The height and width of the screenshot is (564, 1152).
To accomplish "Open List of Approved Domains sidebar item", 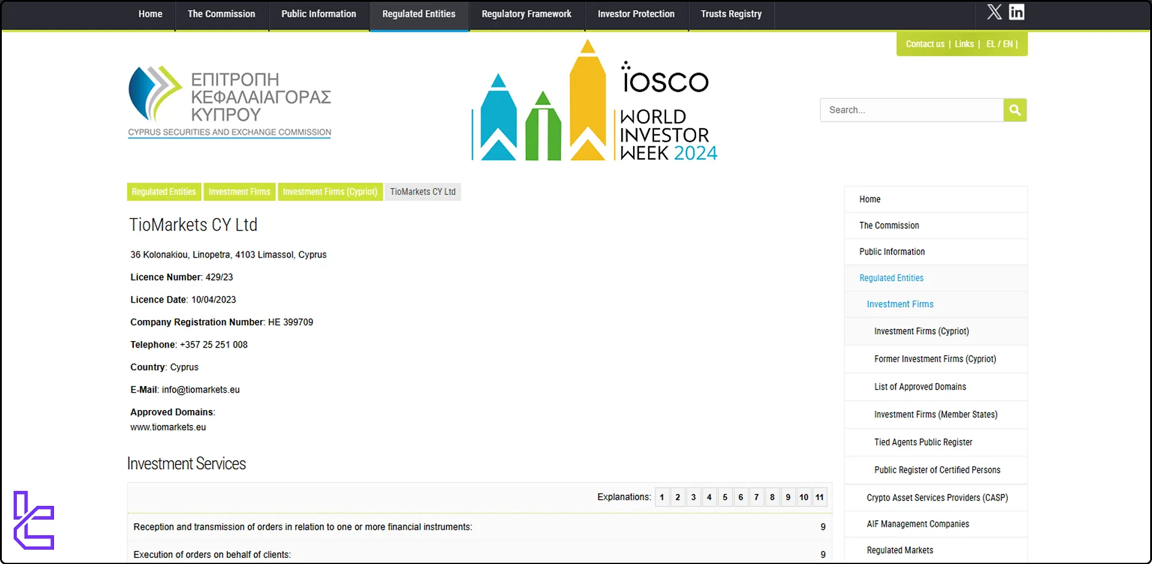I will [x=935, y=387].
